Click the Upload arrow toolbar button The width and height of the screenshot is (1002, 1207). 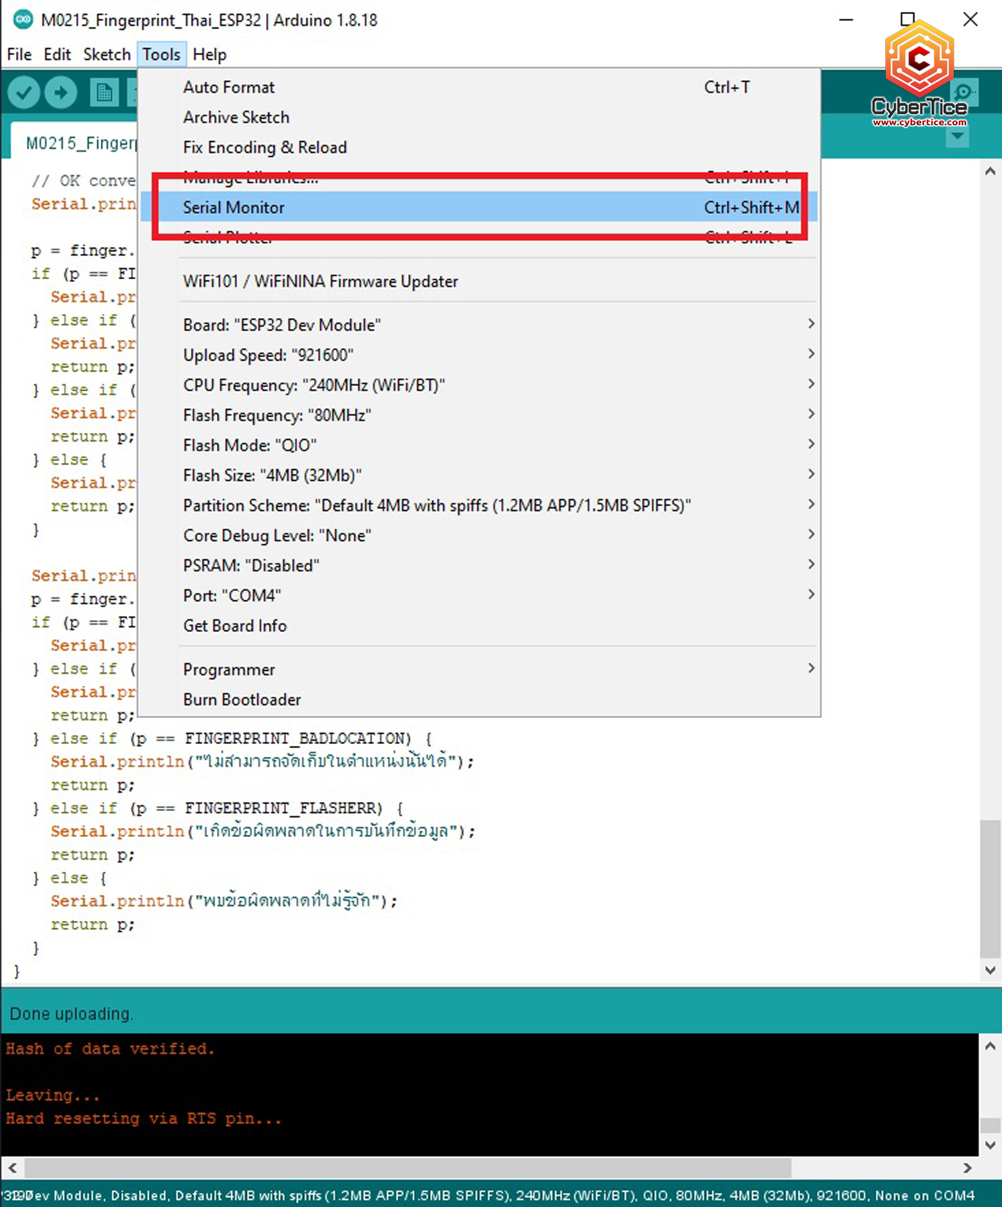61,93
